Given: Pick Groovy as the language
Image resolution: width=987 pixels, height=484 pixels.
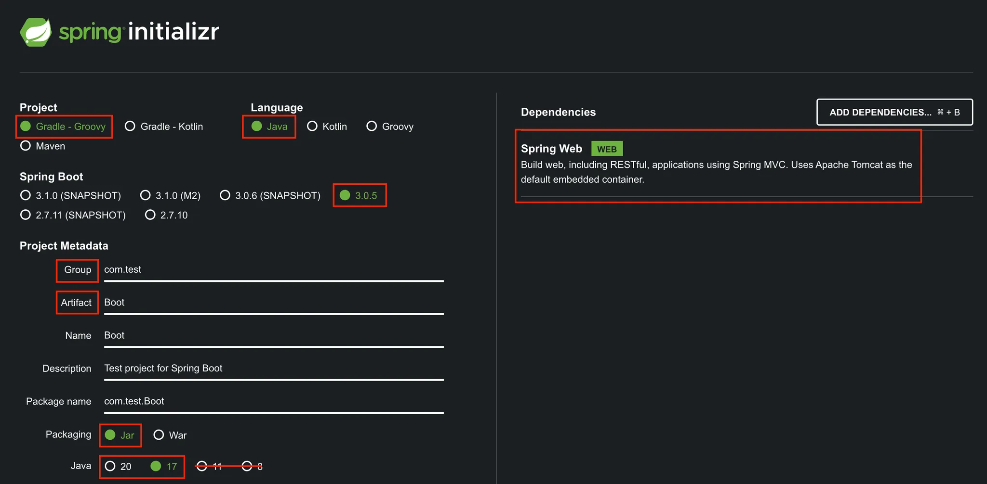Looking at the screenshot, I should (x=390, y=127).
